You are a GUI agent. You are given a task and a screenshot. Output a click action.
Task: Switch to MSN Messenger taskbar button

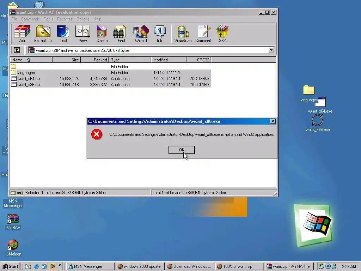pos(90,266)
